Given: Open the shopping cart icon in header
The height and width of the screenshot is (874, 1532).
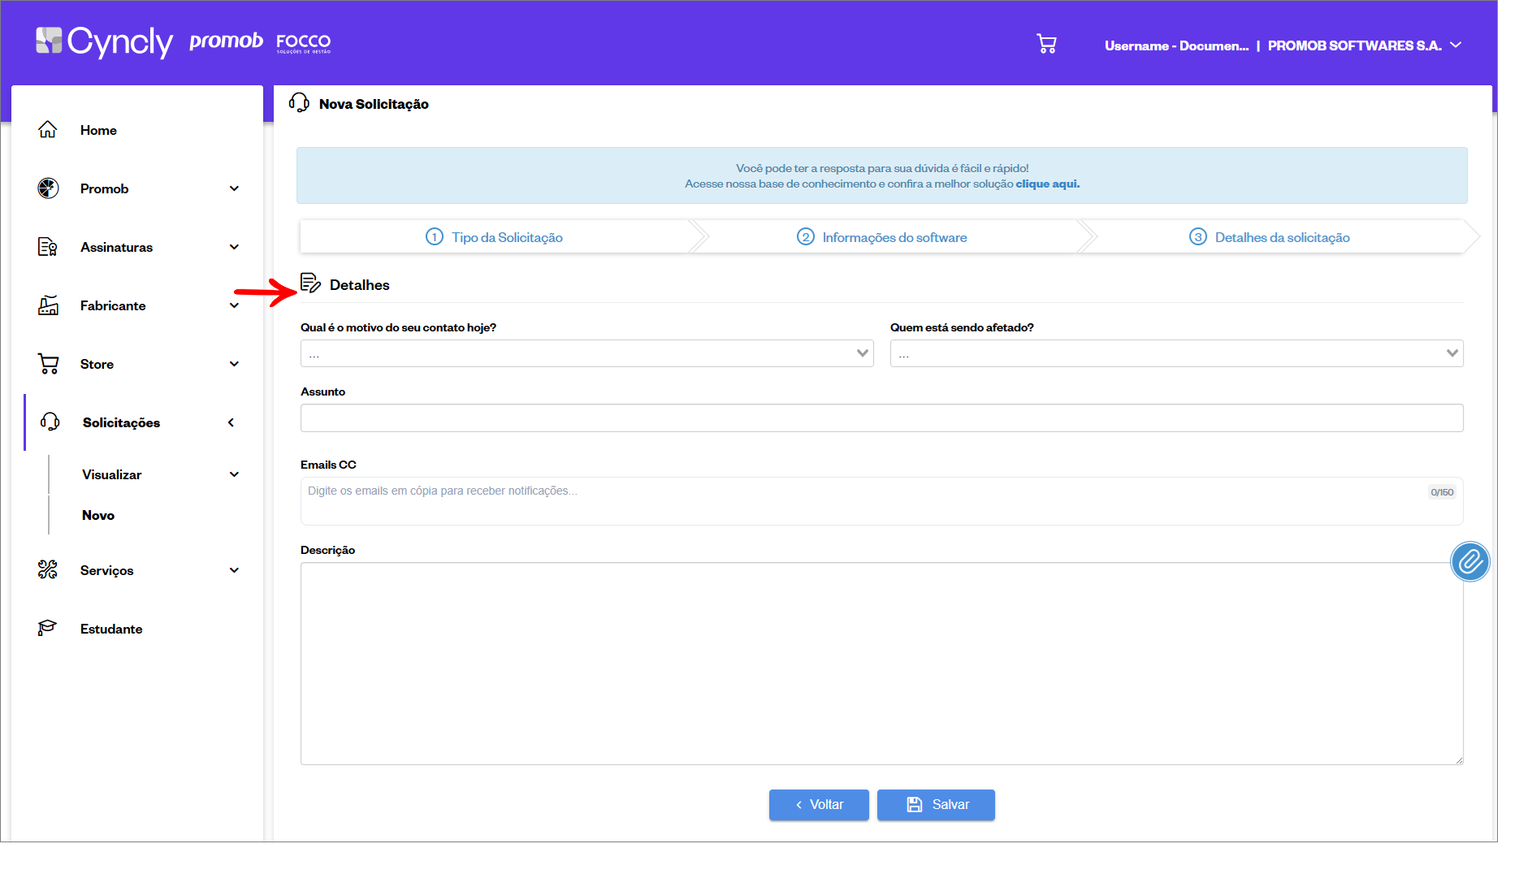Looking at the screenshot, I should 1046,44.
